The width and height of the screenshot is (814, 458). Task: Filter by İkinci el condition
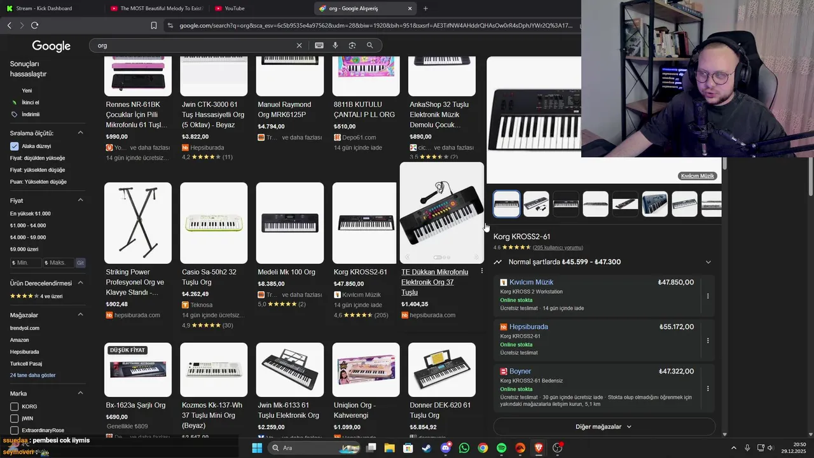[x=30, y=102]
